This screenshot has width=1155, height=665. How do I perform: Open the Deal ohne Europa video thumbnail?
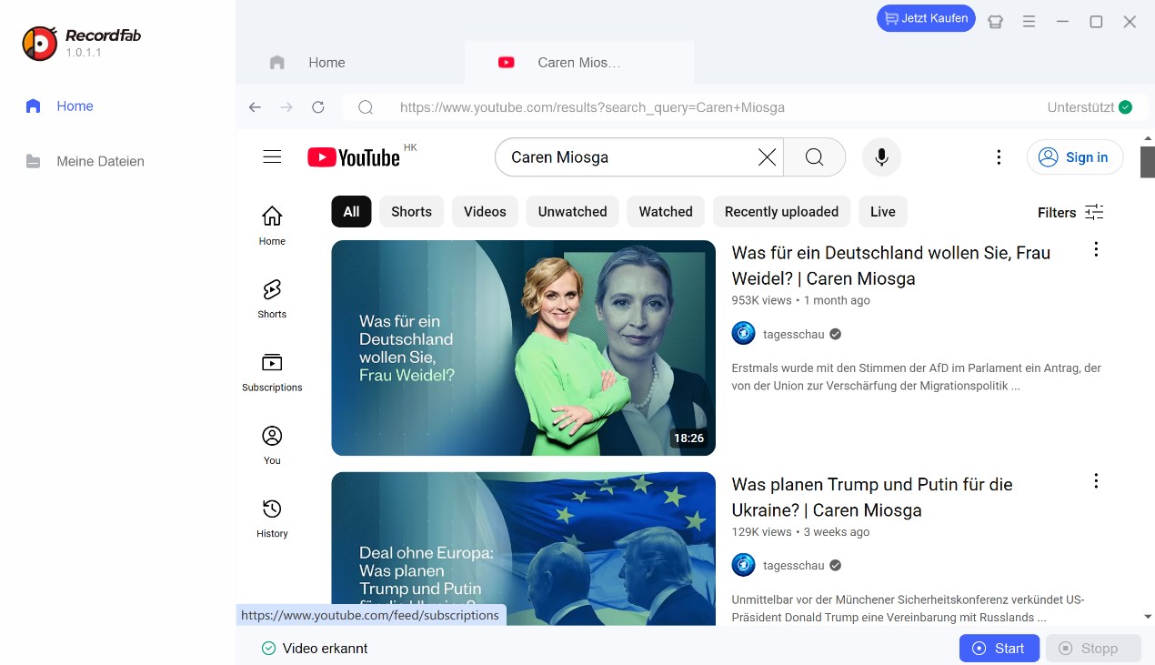pyautogui.click(x=524, y=549)
